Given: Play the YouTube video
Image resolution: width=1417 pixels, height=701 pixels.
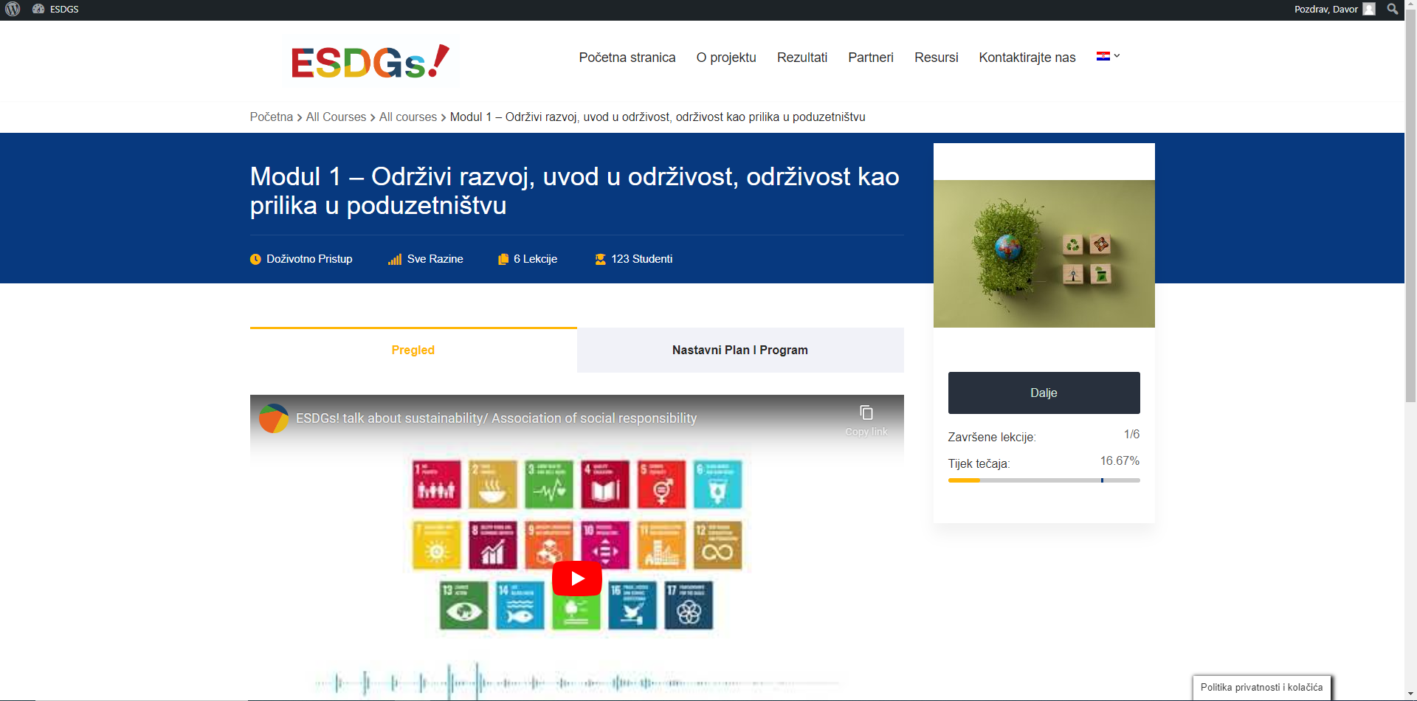Looking at the screenshot, I should pyautogui.click(x=576, y=579).
